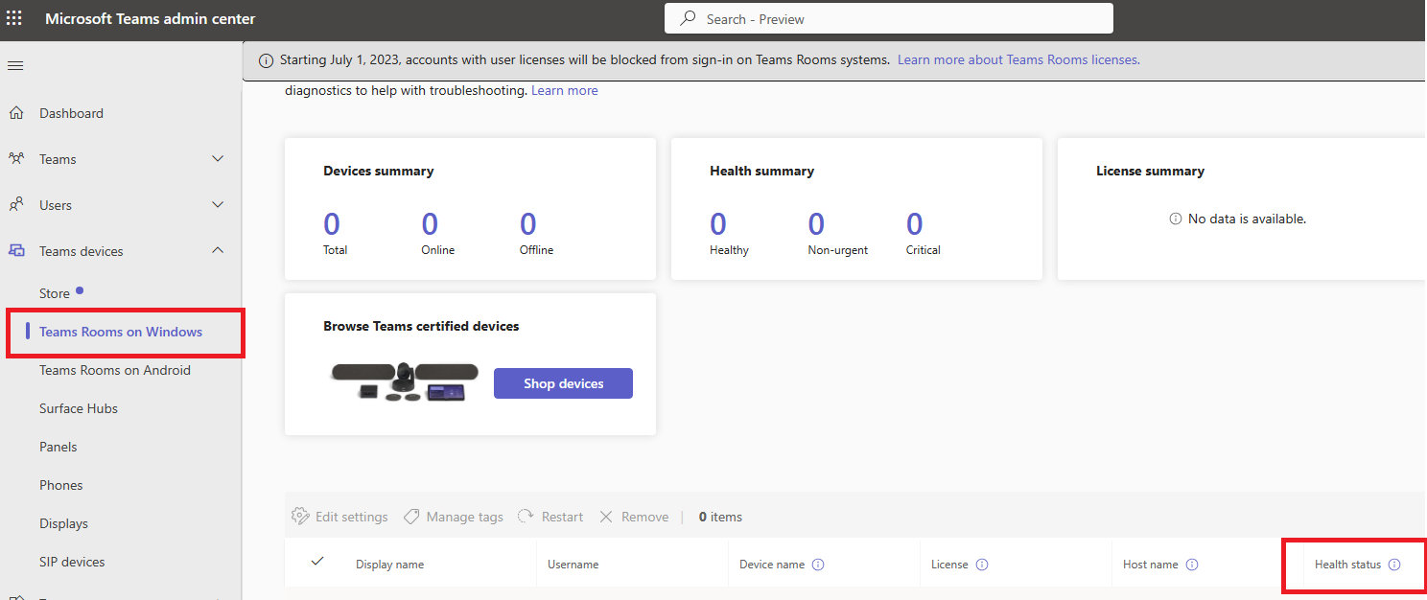Toggle the hamburger navigation menu
The width and height of the screenshot is (1427, 600).
15,66
